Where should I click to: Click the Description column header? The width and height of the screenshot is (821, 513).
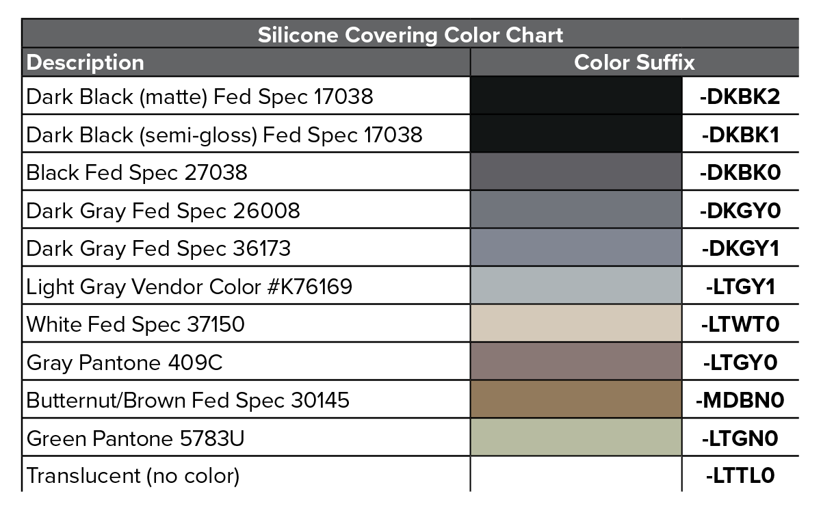pos(86,62)
